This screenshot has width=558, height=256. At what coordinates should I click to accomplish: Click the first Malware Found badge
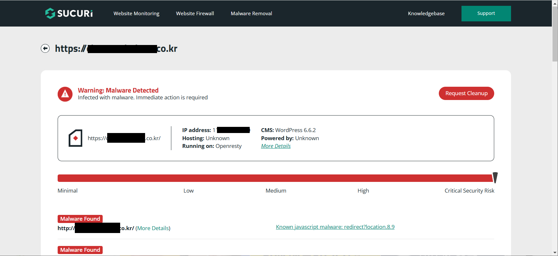80,219
